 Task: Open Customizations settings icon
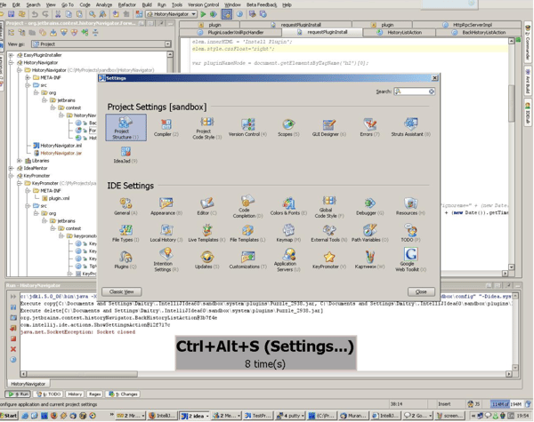(247, 260)
